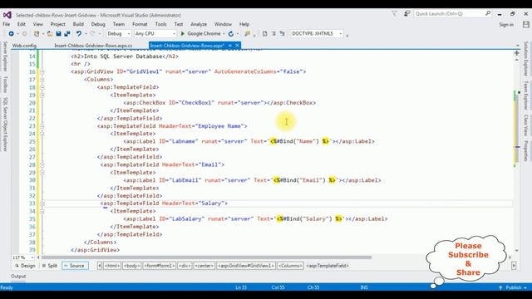Switch to Split view
Image resolution: width=532 pixels, height=299 pixels.
tap(50, 266)
